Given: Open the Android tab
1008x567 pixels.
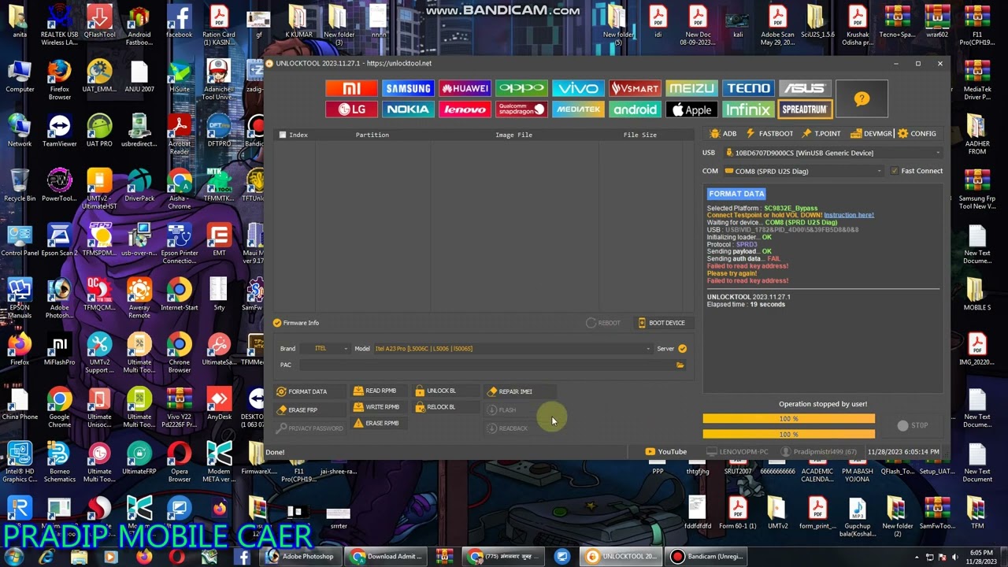Looking at the screenshot, I should (x=635, y=109).
